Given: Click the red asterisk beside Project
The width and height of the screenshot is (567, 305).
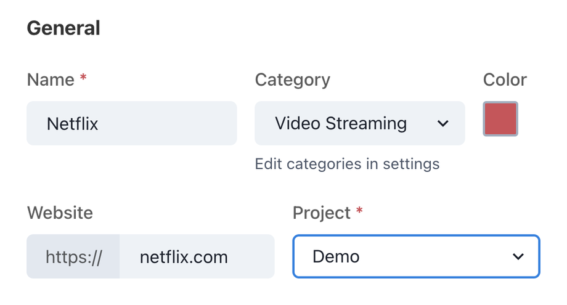Looking at the screenshot, I should point(360,213).
